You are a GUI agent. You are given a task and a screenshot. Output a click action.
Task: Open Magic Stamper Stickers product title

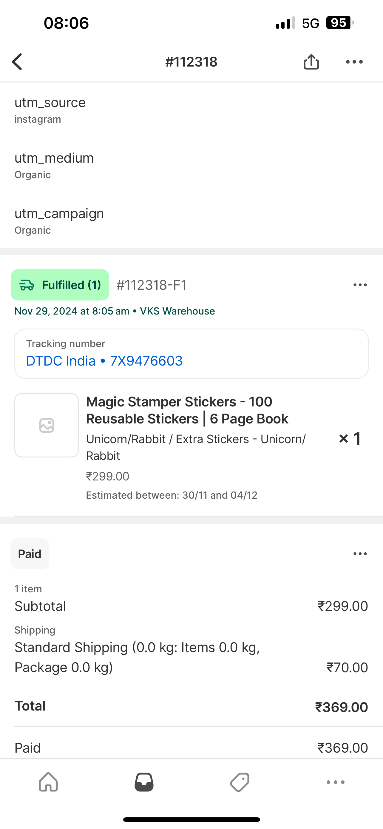(187, 410)
